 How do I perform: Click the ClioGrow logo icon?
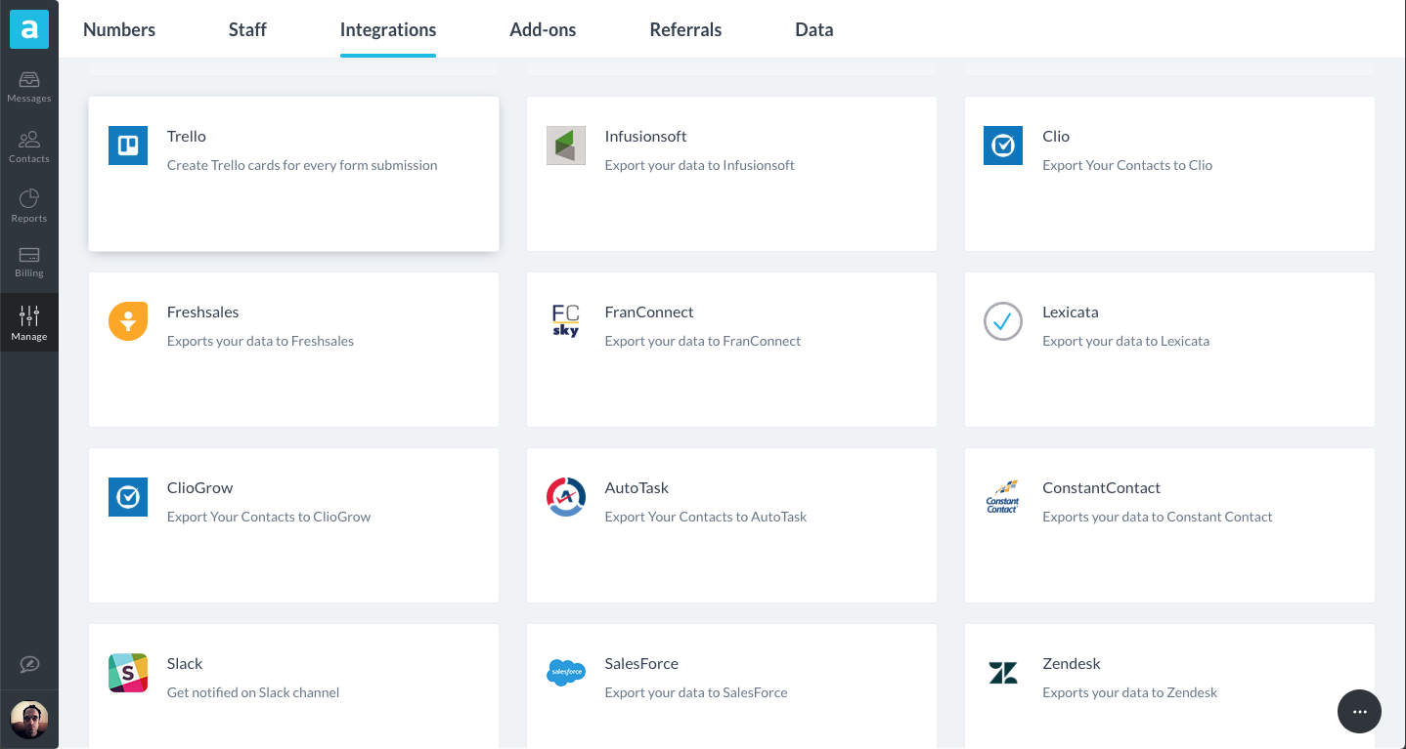pos(128,497)
